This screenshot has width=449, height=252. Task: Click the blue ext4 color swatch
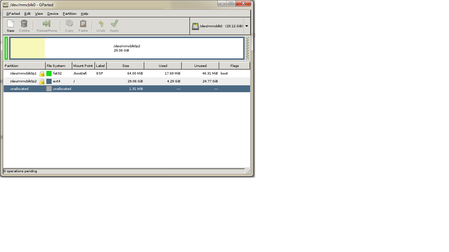pos(49,81)
